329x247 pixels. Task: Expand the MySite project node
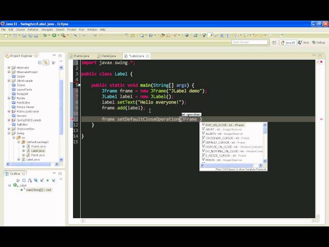tap(9, 98)
